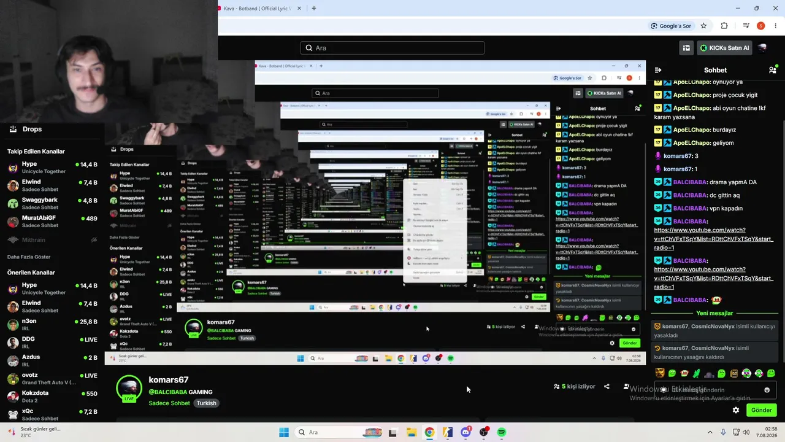The image size is (785, 442).
Task: Open the Kick shop icon in header
Action: coord(686,48)
